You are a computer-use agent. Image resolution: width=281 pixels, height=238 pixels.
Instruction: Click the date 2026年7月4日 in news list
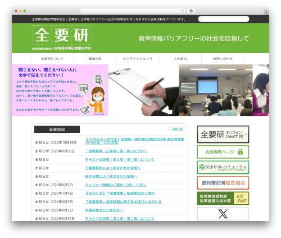point(62,194)
